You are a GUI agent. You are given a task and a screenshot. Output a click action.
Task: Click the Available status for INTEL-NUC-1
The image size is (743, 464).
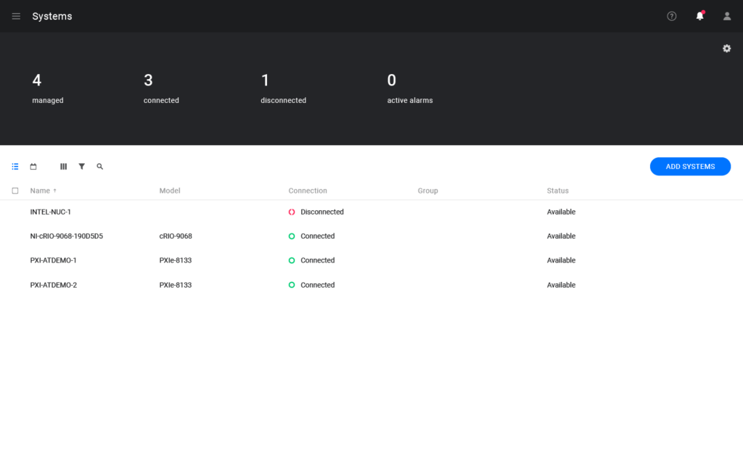click(x=561, y=212)
